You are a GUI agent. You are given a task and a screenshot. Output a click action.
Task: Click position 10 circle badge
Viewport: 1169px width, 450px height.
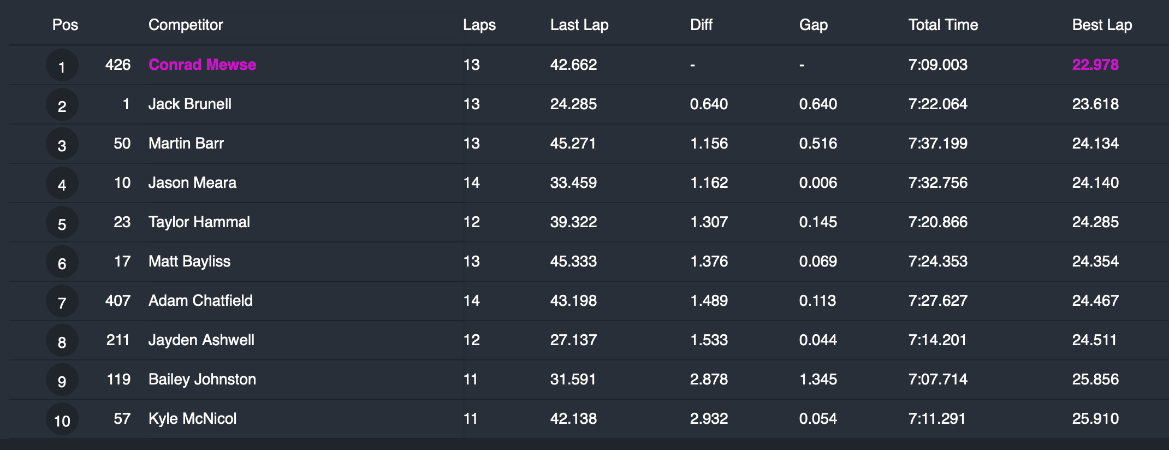(62, 420)
